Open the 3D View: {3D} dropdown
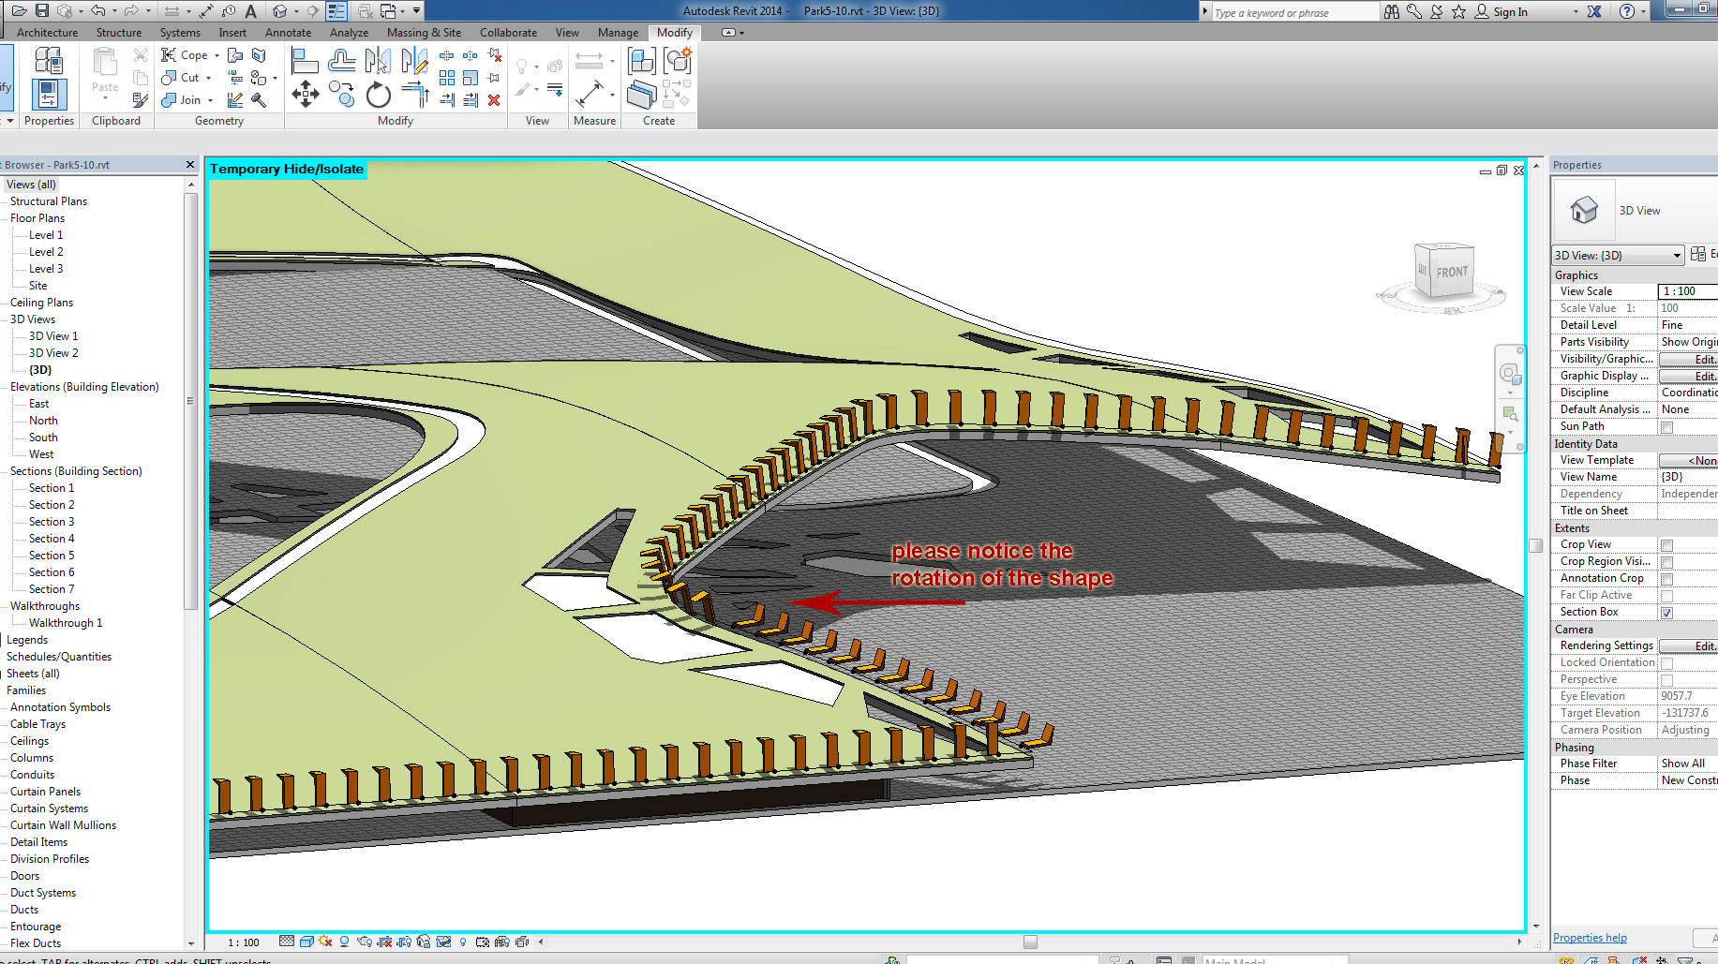 click(x=1676, y=256)
